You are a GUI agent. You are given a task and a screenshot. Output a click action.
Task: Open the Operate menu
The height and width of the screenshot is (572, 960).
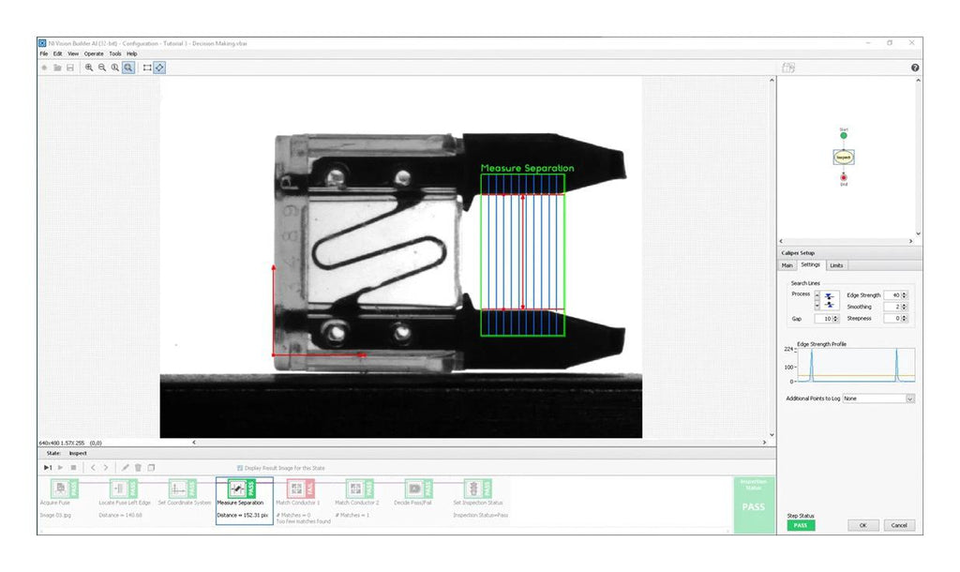tap(94, 53)
